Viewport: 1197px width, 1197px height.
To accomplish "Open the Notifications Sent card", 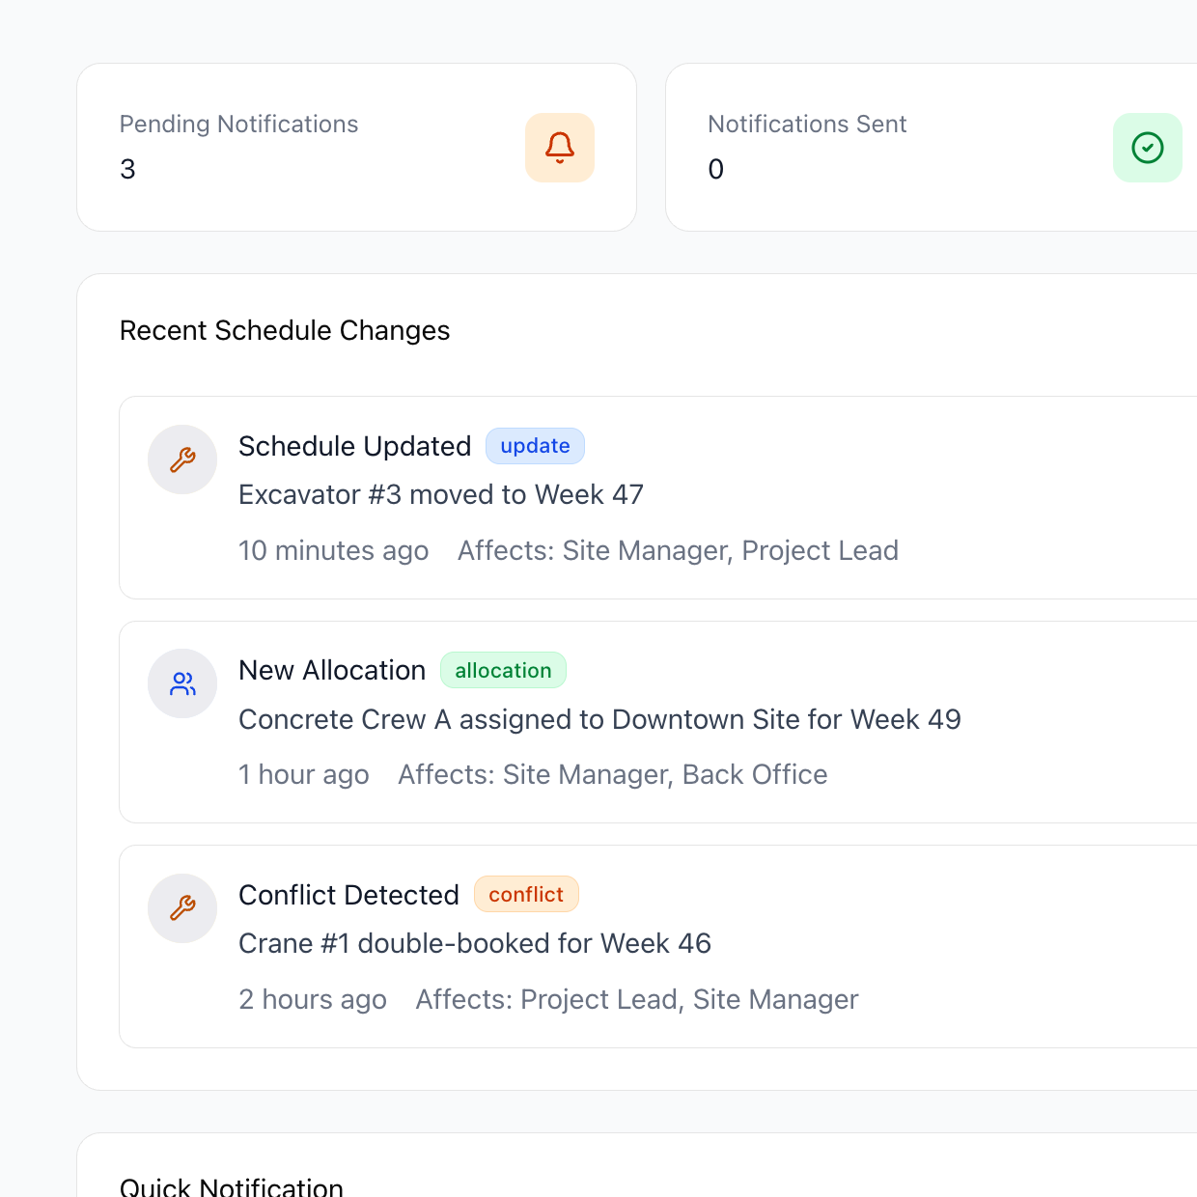I will point(932,147).
